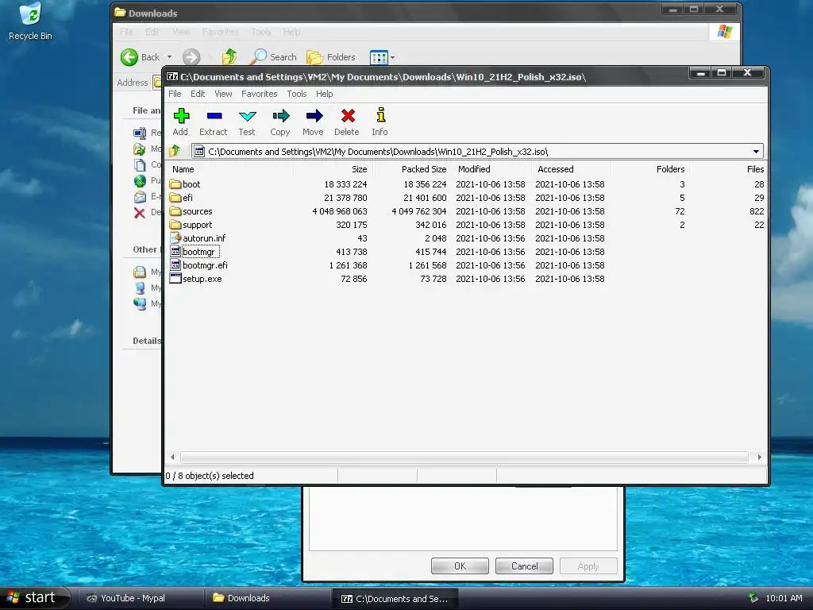
Task: Click OK in the dialog behind
Action: click(460, 566)
